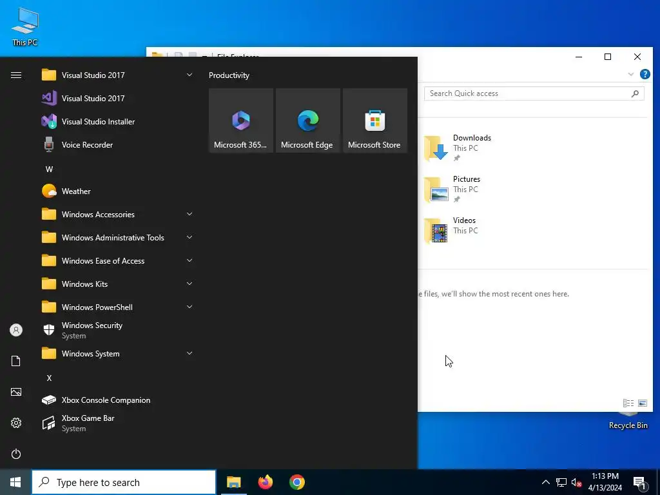Open Documents from Start sidebar
The height and width of the screenshot is (495, 660).
click(x=16, y=361)
